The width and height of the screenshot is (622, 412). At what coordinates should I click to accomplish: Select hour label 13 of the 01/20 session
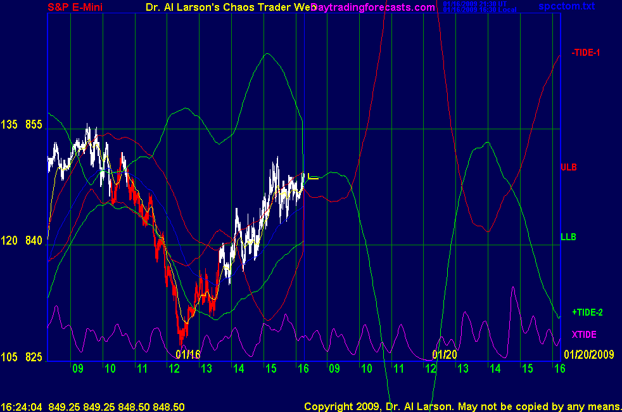point(463,369)
